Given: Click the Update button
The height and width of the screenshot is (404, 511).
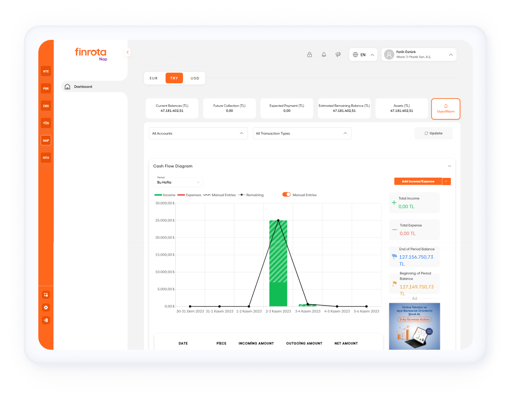Looking at the screenshot, I should tap(434, 133).
